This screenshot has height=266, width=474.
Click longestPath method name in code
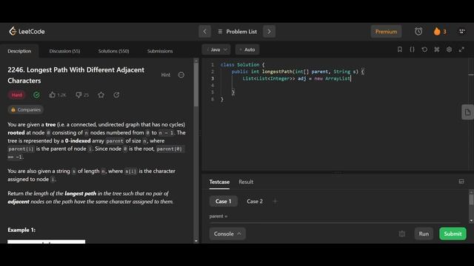(x=277, y=72)
